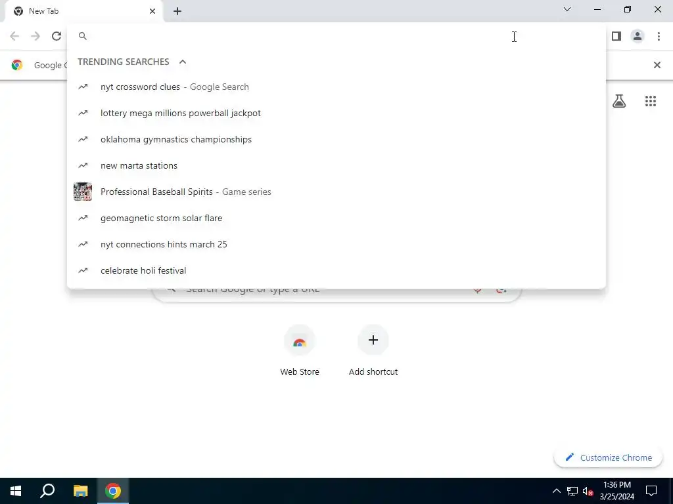Open the Search Labs flask icon

coord(619,101)
